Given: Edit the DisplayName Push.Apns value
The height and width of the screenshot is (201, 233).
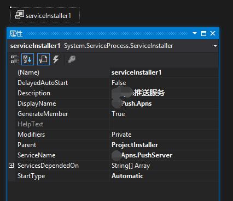Looking at the screenshot, I should pos(164,103).
